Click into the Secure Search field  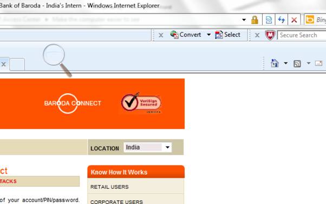(x=302, y=35)
